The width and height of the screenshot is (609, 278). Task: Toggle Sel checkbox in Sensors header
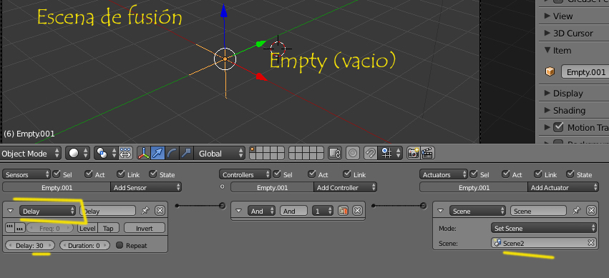(57, 174)
